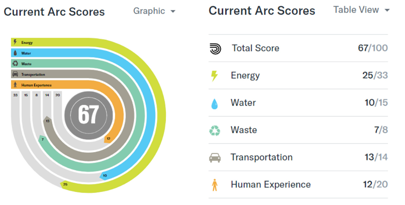Select the Total Score row
Viewport: 405px width, 205px height.
click(x=255, y=48)
